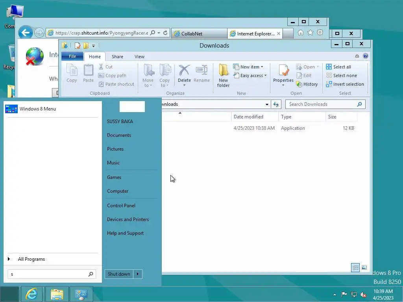Image resolution: width=403 pixels, height=302 pixels.
Task: Open IE favorites star icon
Action: [x=310, y=33]
